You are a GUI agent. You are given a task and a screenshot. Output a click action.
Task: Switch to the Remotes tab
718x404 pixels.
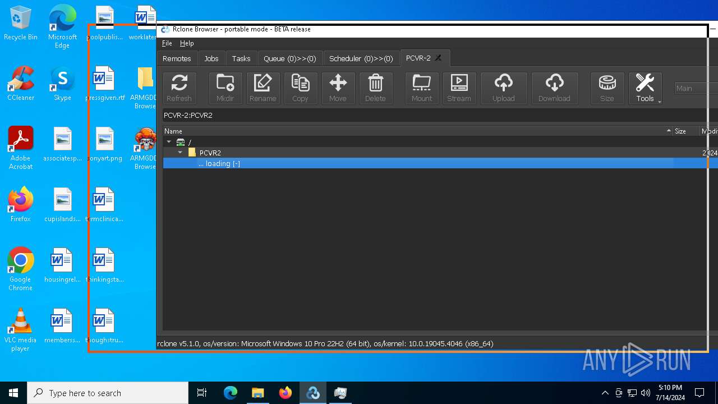(x=177, y=58)
